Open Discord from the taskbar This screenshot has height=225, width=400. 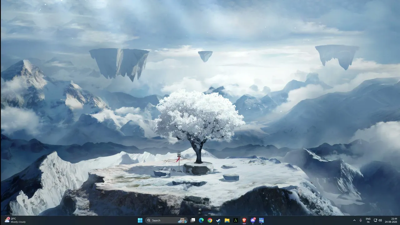[253, 220]
